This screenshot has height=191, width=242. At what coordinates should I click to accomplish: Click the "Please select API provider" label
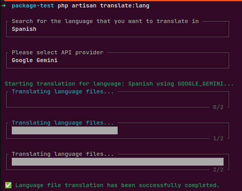58,52
